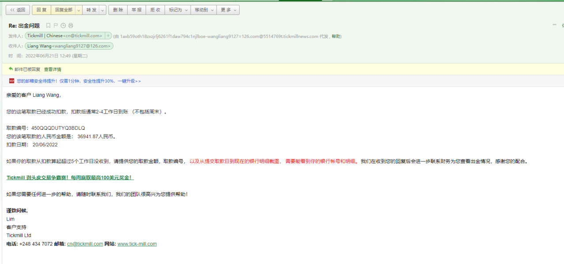Viewport: 564px width, 264px height.
Task: Select the 客户支持 signature line
Action: [16, 227]
